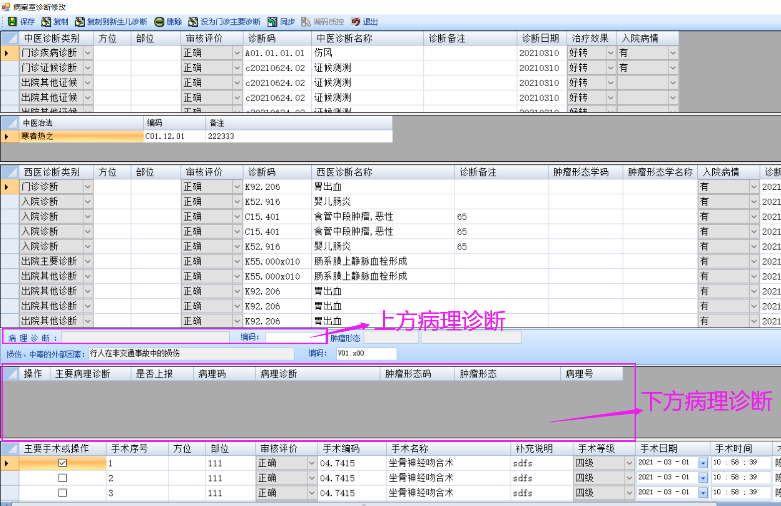Viewport: 781px width, 506px height.
Task: Click sdfs remark for surgery number 3
Action: (x=542, y=493)
